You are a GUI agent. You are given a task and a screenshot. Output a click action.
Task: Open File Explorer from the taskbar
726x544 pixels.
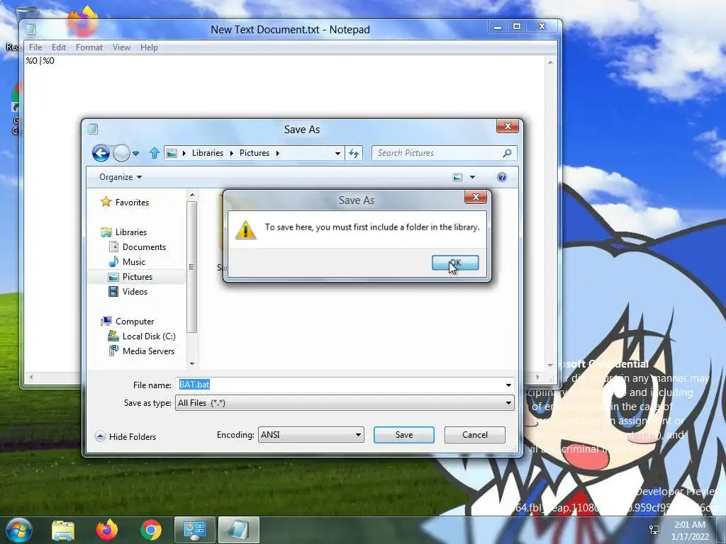coord(63,531)
